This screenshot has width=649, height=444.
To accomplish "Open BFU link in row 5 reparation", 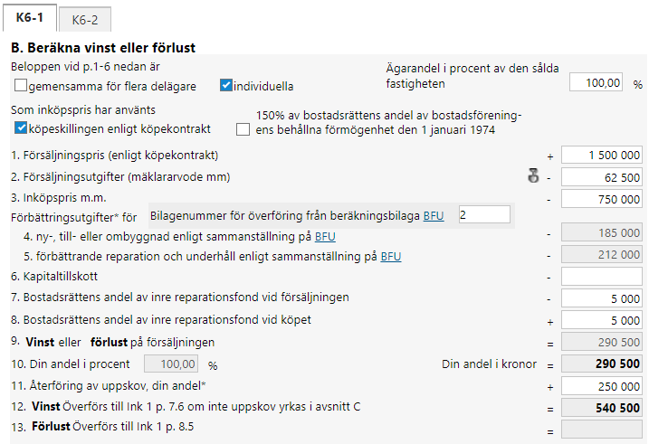I will pyautogui.click(x=391, y=256).
